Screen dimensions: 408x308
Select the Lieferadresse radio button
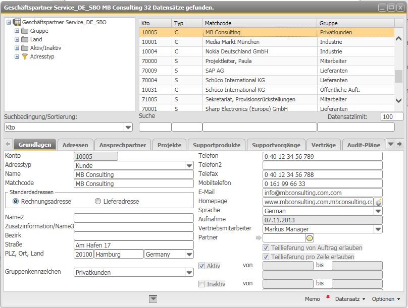coord(98,202)
